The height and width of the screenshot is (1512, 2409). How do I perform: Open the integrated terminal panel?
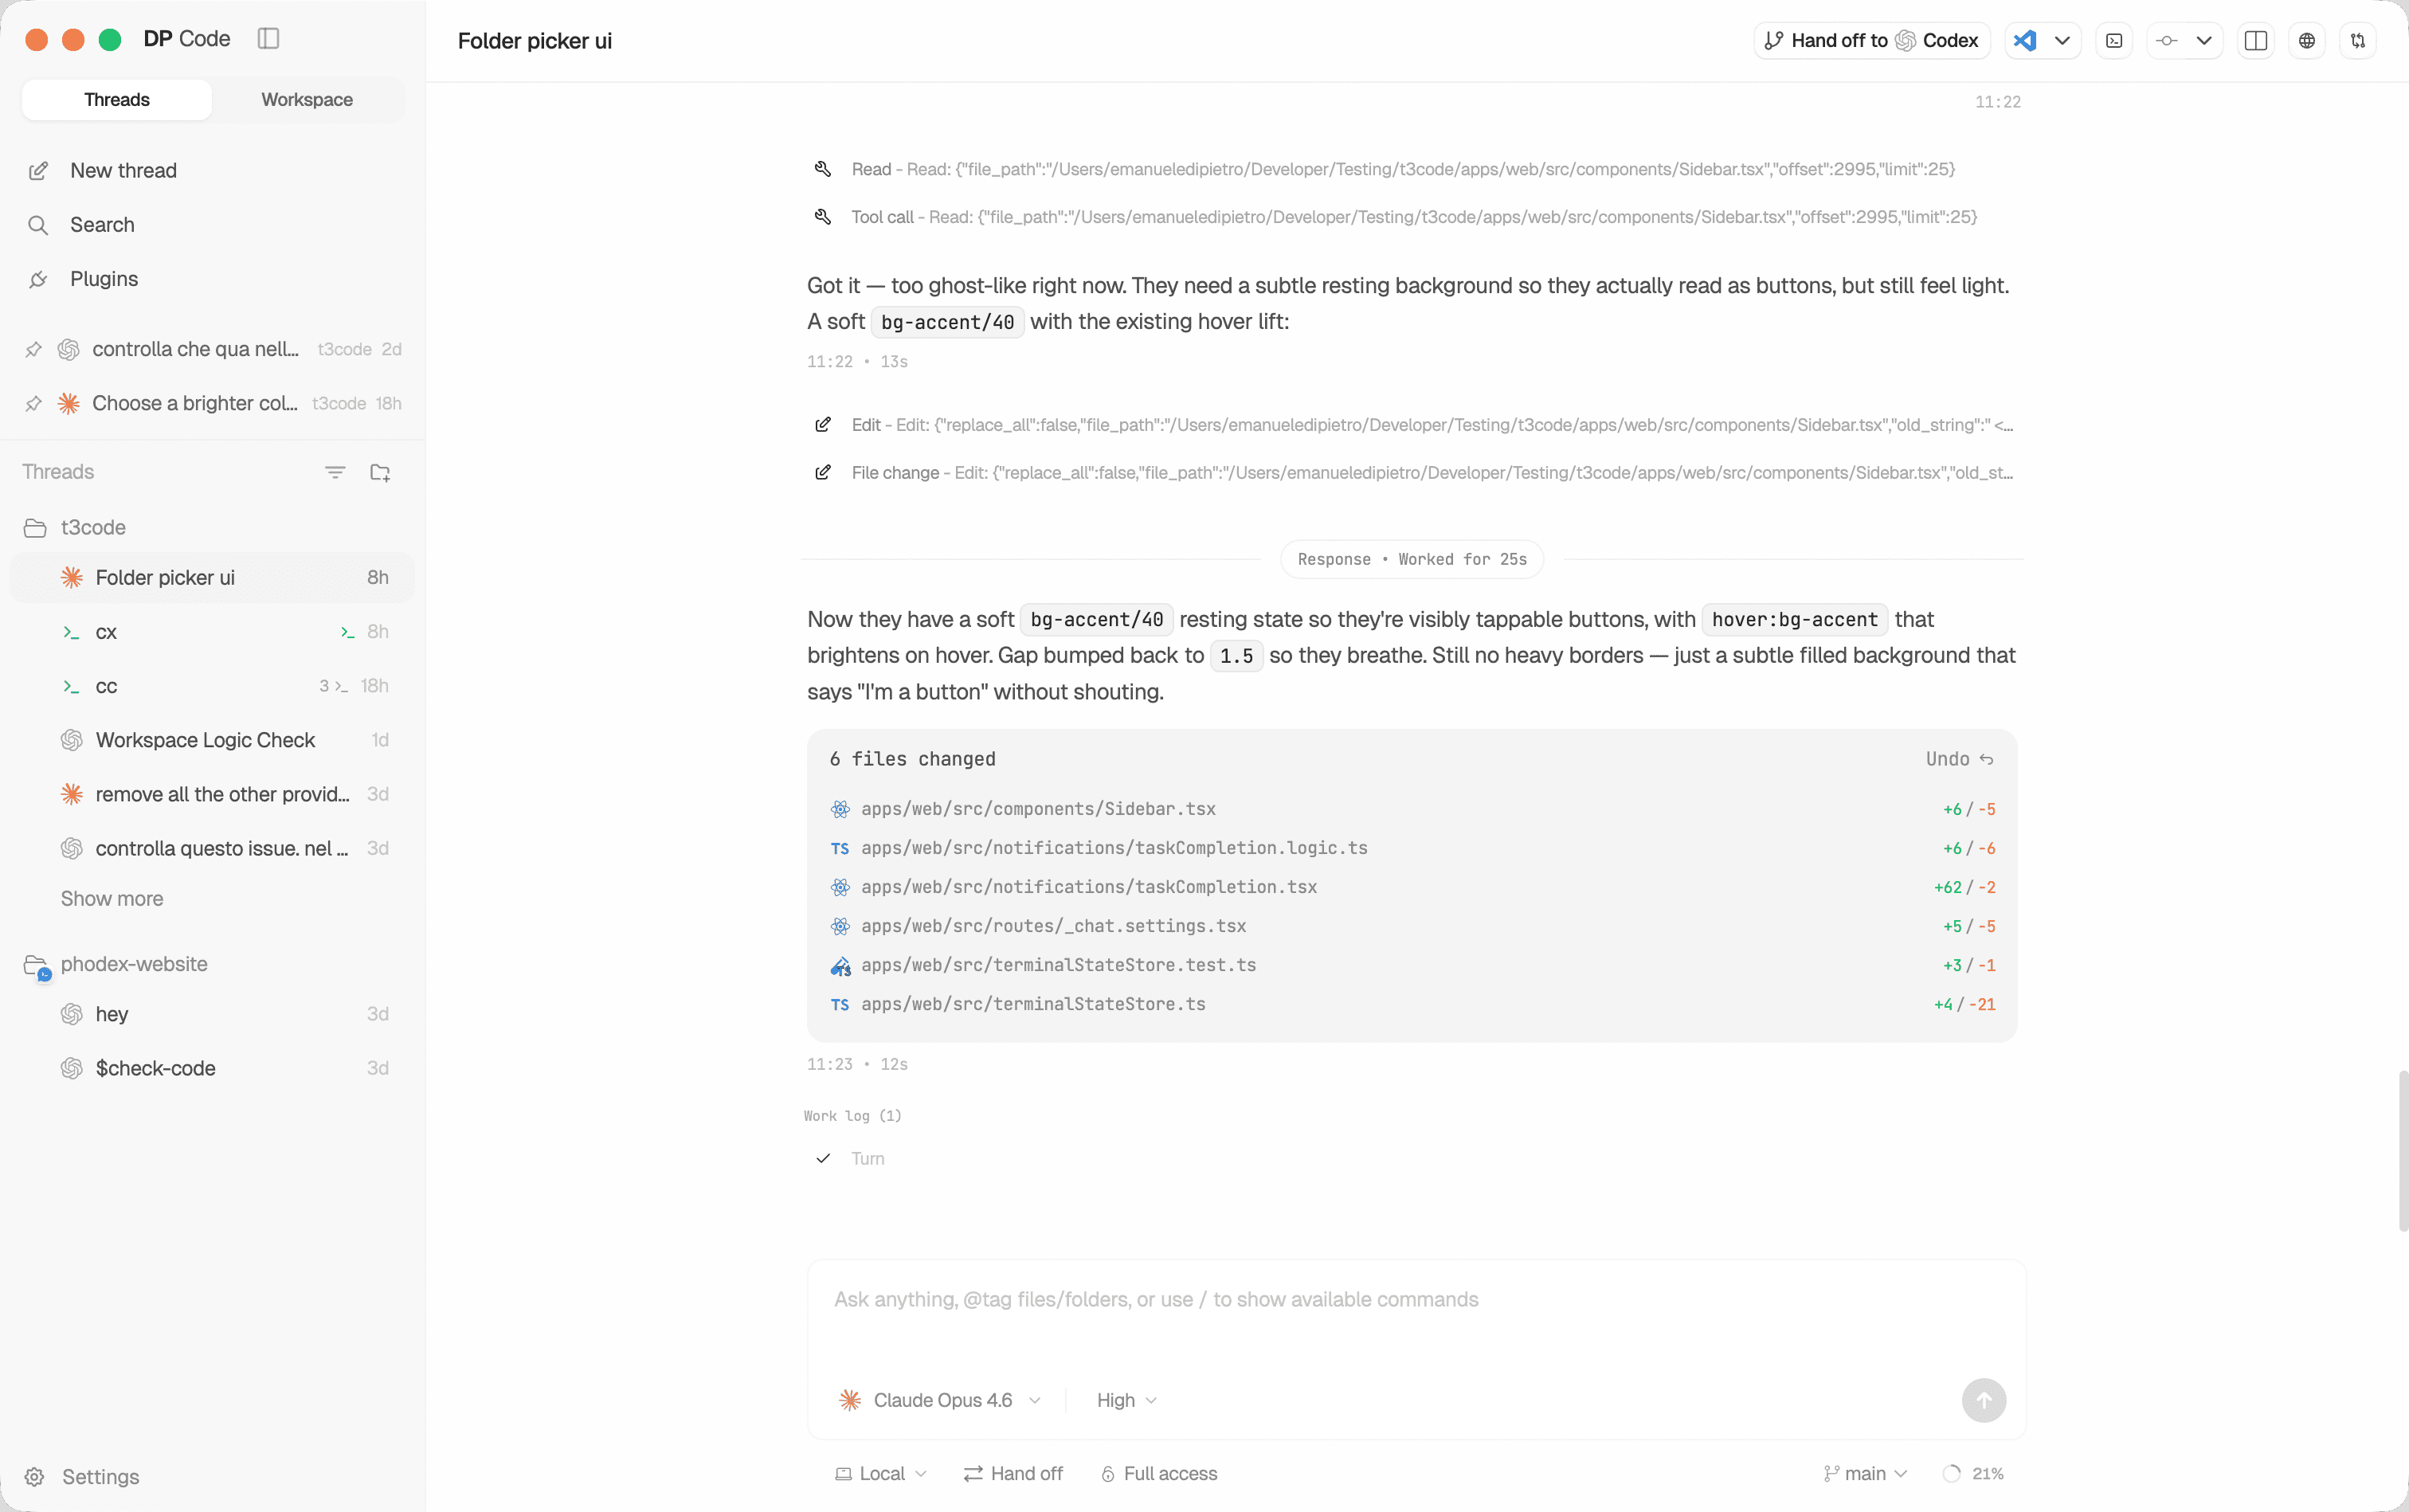tap(2113, 40)
